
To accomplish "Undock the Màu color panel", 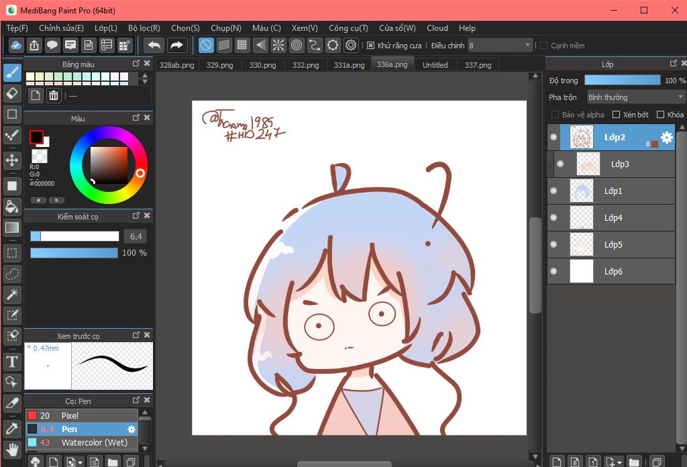I will 136,118.
